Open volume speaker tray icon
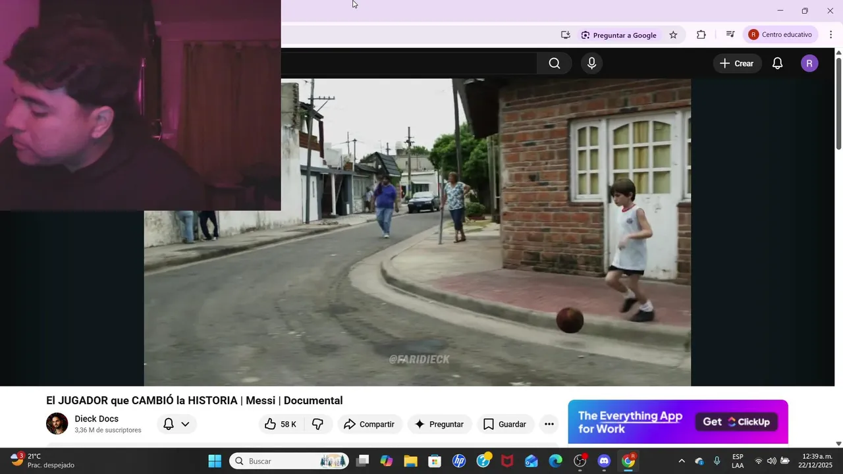The height and width of the screenshot is (474, 843). (772, 461)
